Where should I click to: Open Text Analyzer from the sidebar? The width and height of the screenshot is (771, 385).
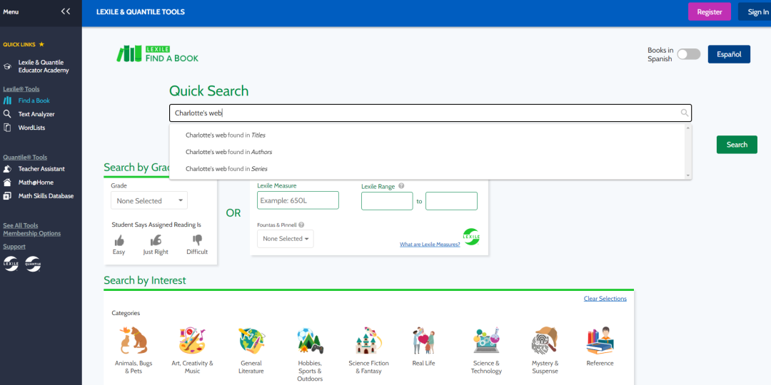[x=36, y=114]
